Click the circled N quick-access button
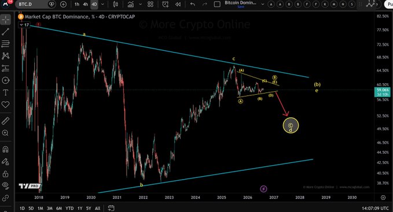The height and width of the screenshot is (212, 393). pos(343,4)
